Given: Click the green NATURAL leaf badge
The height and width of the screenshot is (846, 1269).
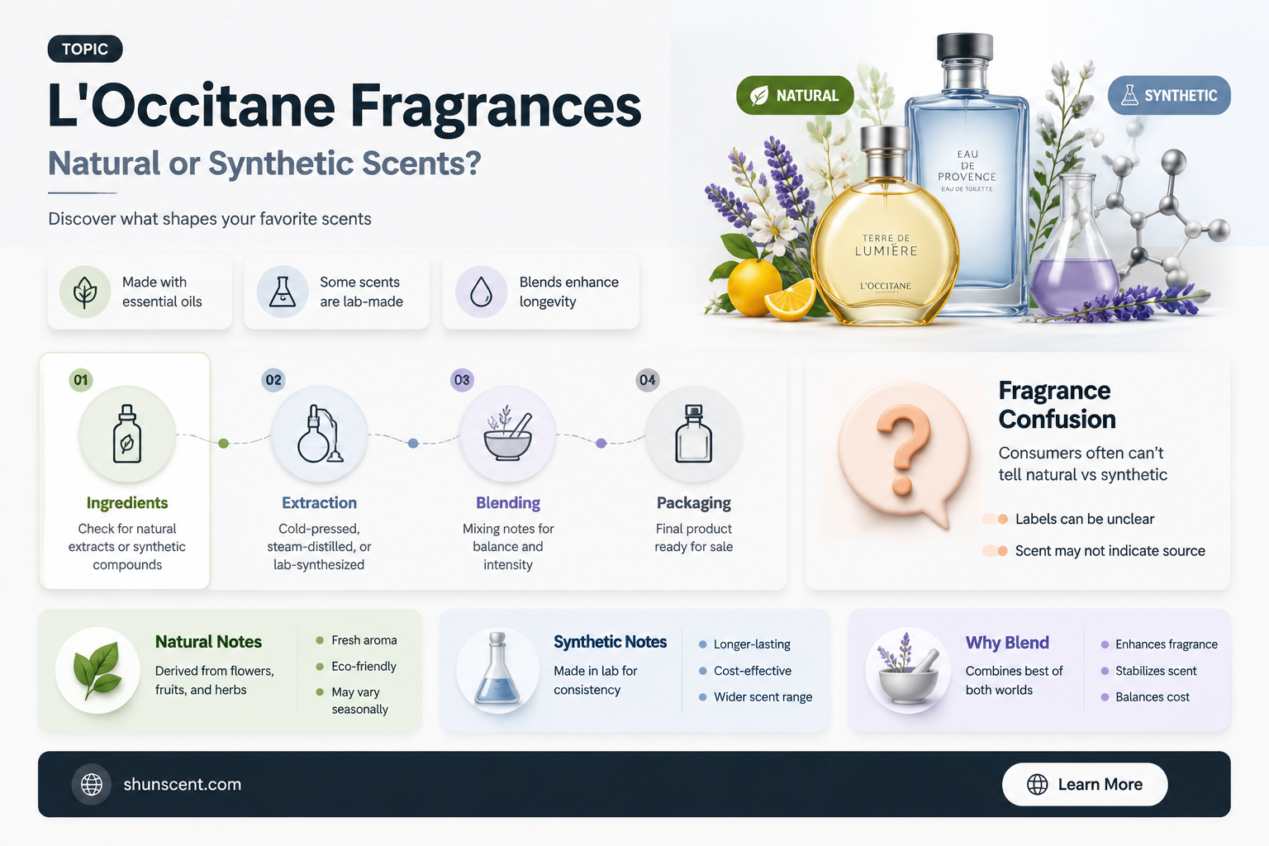Looking at the screenshot, I should pyautogui.click(x=795, y=95).
